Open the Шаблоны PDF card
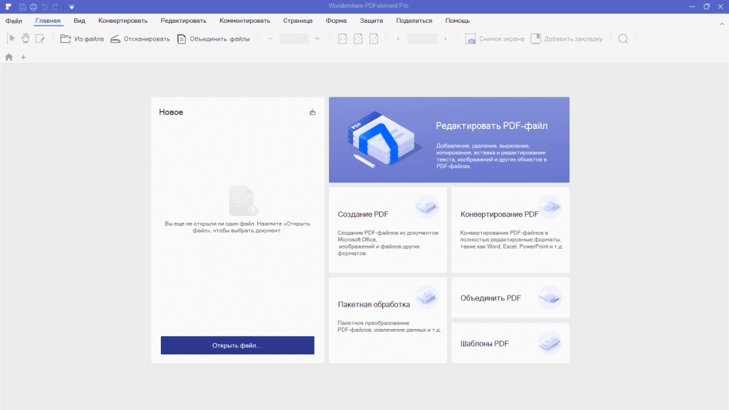This screenshot has height=410, width=729. pyautogui.click(x=510, y=343)
